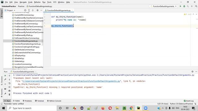Pin the Run tab

5,94
